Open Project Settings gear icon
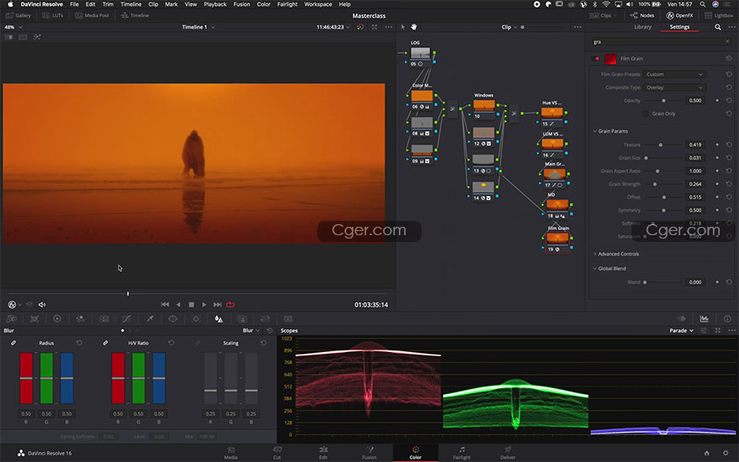This screenshot has width=739, height=462. point(726,453)
